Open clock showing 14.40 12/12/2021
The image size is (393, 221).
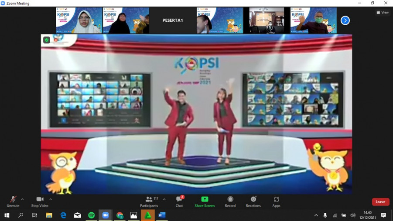(x=368, y=215)
